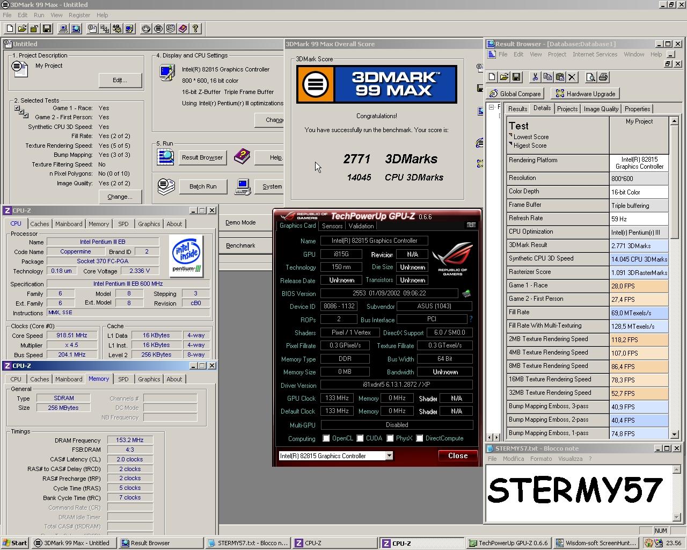The height and width of the screenshot is (550, 687).
Task: Toggle DirectCompute checkbox in GPU-Z
Action: pyautogui.click(x=420, y=438)
